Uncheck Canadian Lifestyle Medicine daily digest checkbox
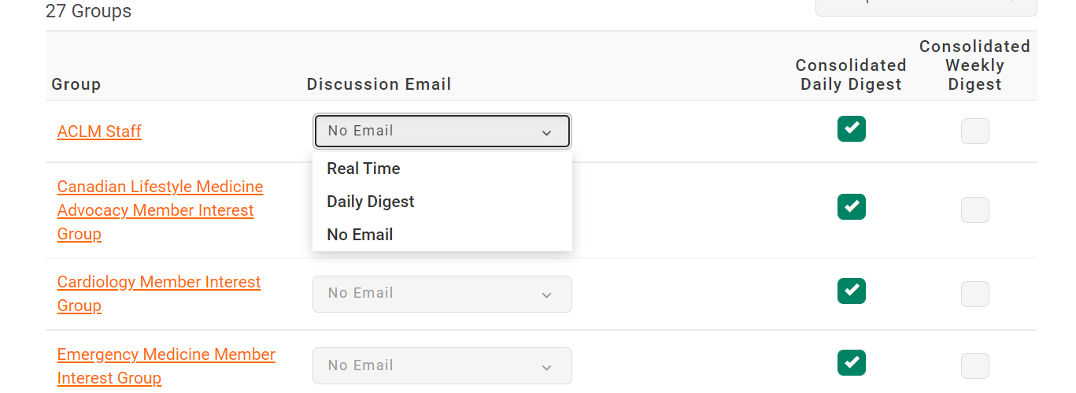1076x393 pixels. 851,206
